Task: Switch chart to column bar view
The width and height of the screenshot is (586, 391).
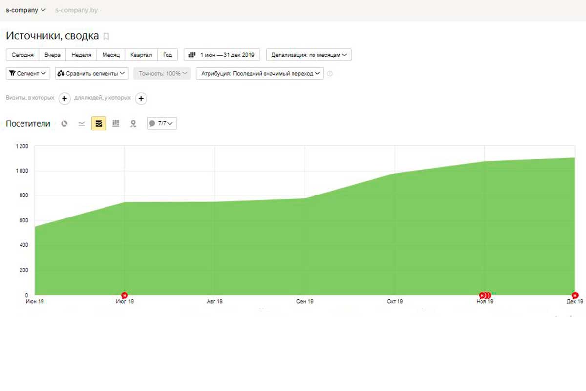Action: [x=116, y=124]
